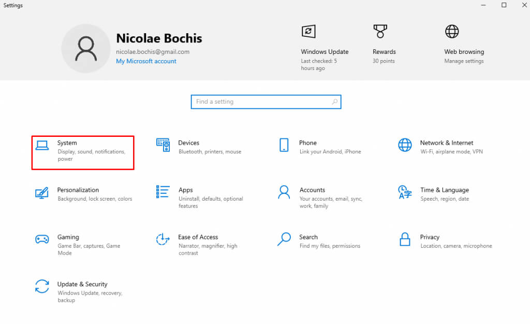The image size is (530, 324).
Task: Open the Apps list icon
Action: (x=163, y=192)
